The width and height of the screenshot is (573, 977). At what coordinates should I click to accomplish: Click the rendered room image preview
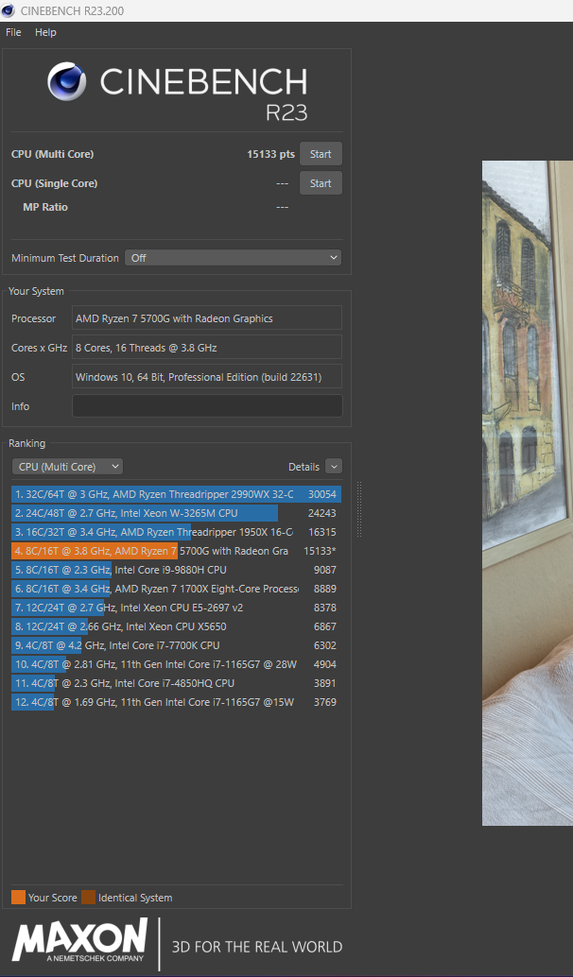[528, 493]
